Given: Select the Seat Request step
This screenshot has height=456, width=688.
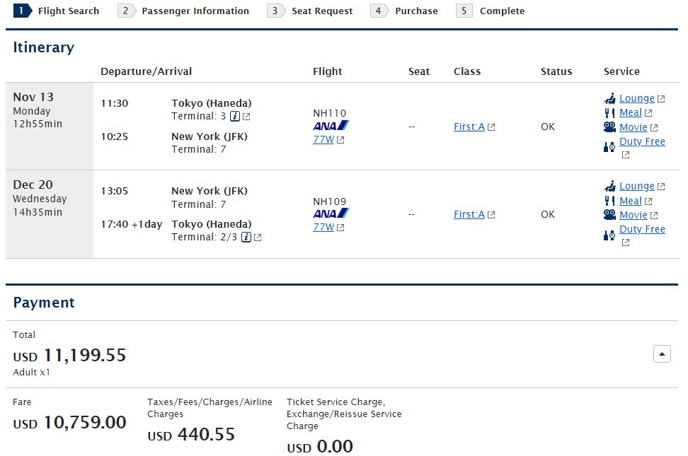Looking at the screenshot, I should pyautogui.click(x=310, y=11).
